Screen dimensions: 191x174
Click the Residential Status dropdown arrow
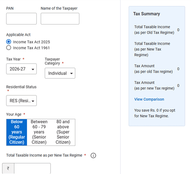pos(33,101)
